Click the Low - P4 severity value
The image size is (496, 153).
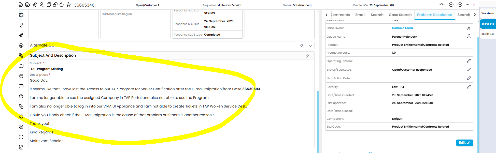(x=398, y=87)
